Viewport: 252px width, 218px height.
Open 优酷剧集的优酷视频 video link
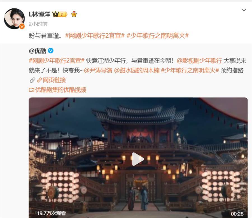coord(57,90)
